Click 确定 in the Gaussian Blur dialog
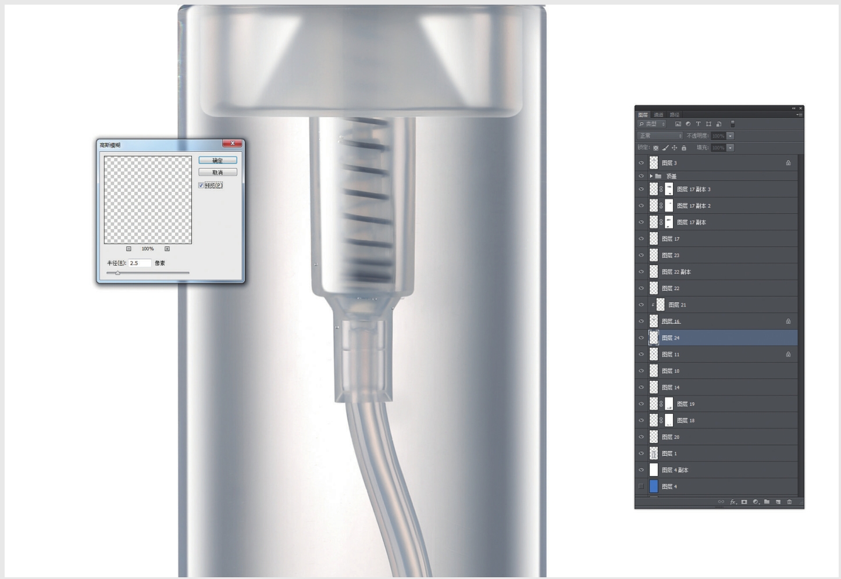Image resolution: width=841 pixels, height=579 pixels. tap(218, 160)
